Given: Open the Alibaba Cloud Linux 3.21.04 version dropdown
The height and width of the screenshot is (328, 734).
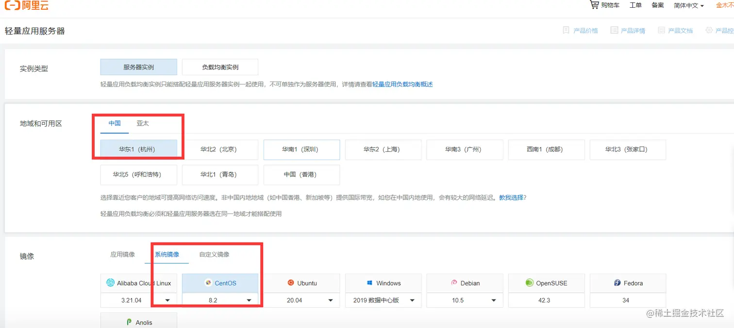Looking at the screenshot, I should [139, 300].
